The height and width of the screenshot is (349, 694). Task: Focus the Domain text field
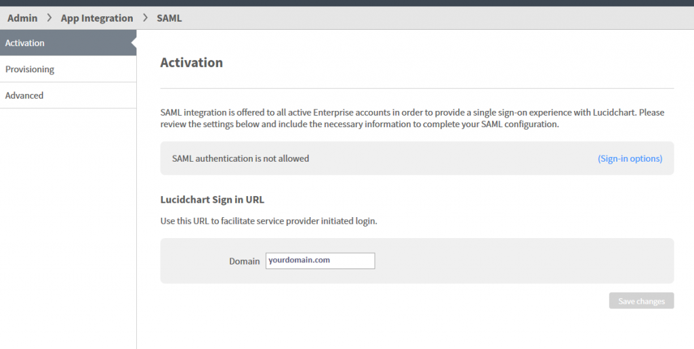coord(320,260)
